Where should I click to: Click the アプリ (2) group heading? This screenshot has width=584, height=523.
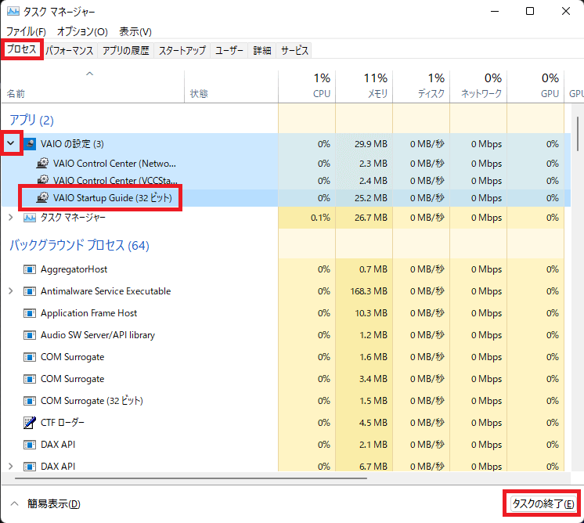coord(31,121)
